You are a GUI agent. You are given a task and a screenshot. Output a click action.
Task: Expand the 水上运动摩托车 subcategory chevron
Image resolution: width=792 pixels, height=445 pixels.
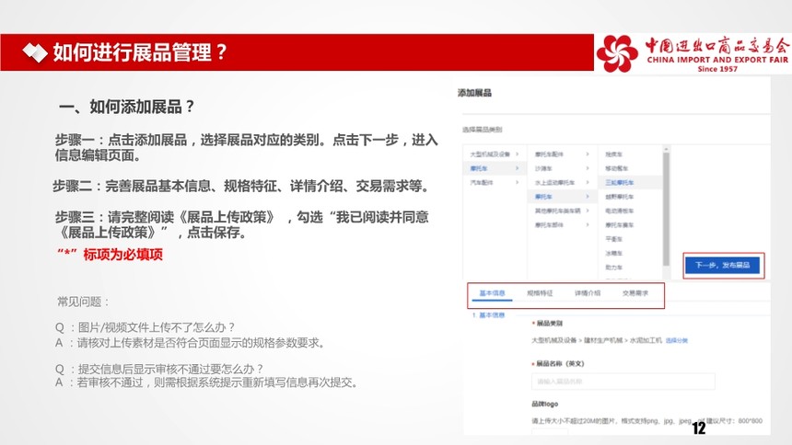pyautogui.click(x=588, y=182)
